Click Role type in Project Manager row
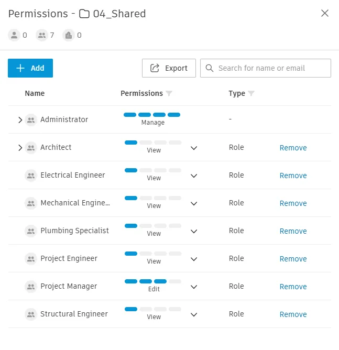This screenshot has width=339, height=350. tap(236, 286)
